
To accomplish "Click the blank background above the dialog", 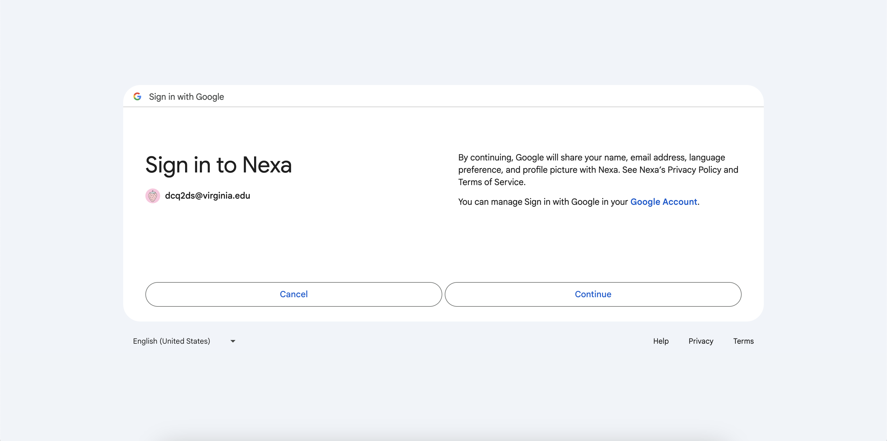I will click(x=443, y=41).
